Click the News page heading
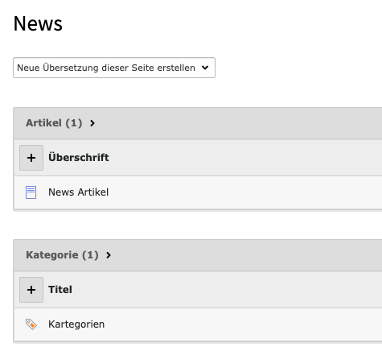 click(x=38, y=23)
